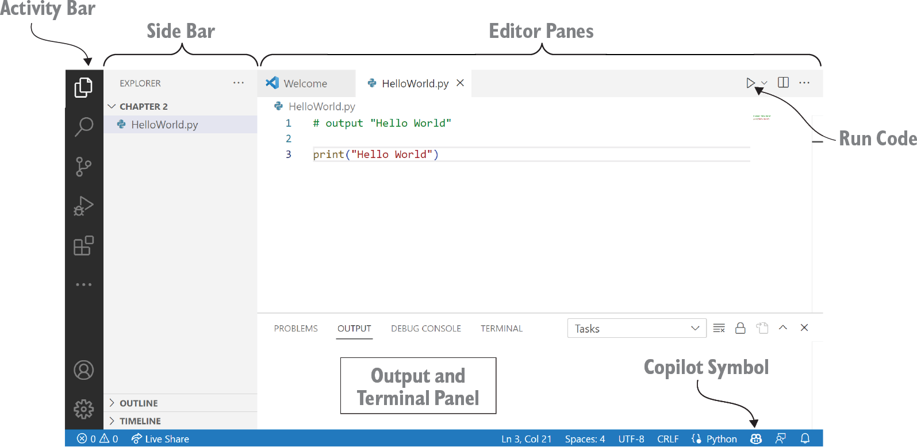Open the notifications bell in status bar
Viewport: 917px width, 447px height.
pos(805,439)
